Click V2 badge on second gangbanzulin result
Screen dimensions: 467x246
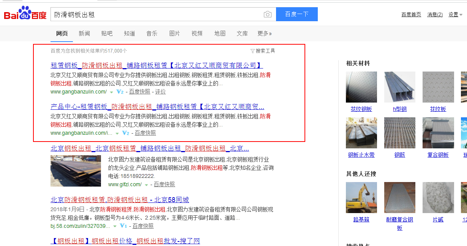pos(126,133)
